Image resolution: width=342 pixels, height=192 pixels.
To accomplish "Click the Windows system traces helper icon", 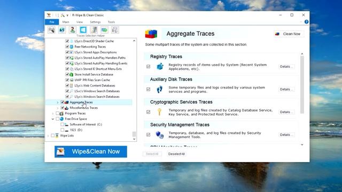I will point(83,30).
